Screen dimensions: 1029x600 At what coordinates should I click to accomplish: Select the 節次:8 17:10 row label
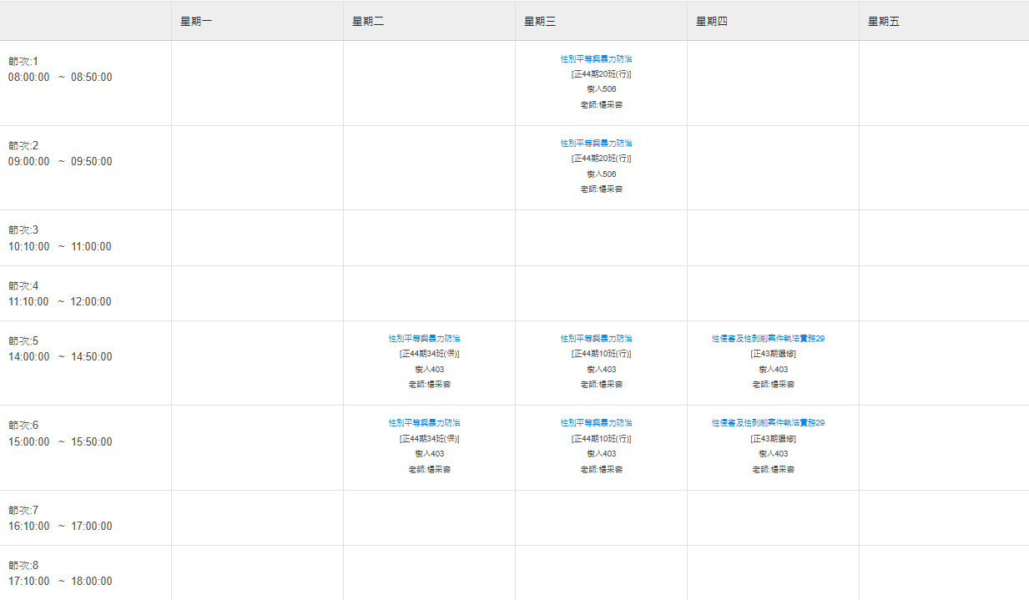pyautogui.click(x=60, y=573)
